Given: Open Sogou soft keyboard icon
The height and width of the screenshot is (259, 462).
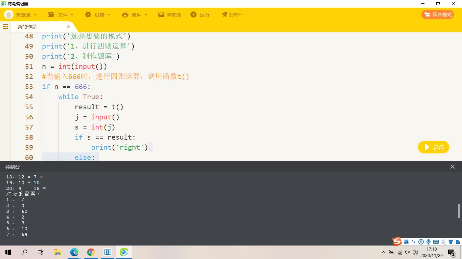Looking at the screenshot, I should (x=436, y=242).
